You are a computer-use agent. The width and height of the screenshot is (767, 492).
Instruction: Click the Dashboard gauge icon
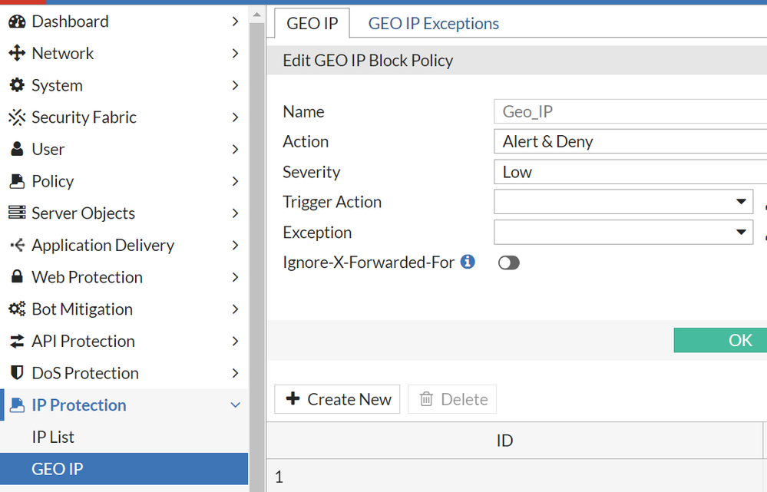coord(17,21)
